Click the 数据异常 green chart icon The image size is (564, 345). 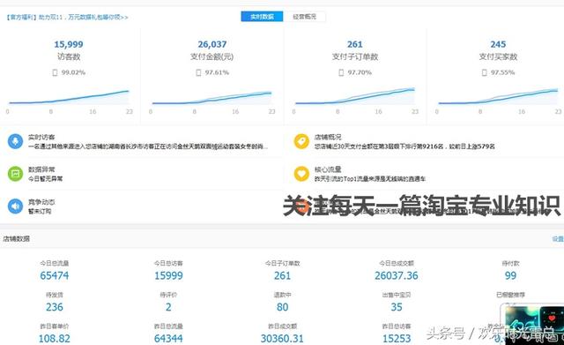(x=15, y=174)
